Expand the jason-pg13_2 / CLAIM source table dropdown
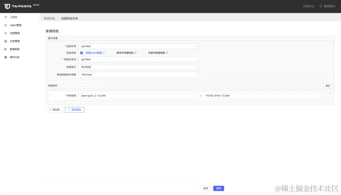This screenshot has height=195, width=341. click(138, 96)
